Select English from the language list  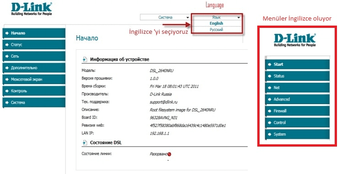pyautogui.click(x=216, y=23)
